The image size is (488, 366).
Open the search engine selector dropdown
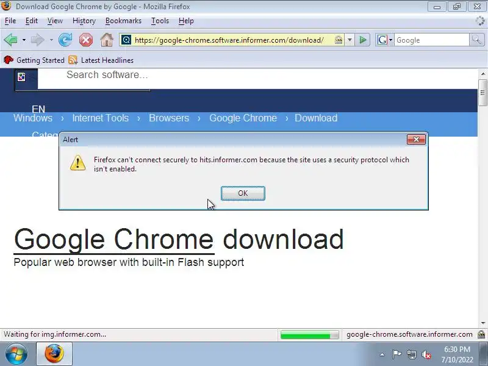coord(385,40)
